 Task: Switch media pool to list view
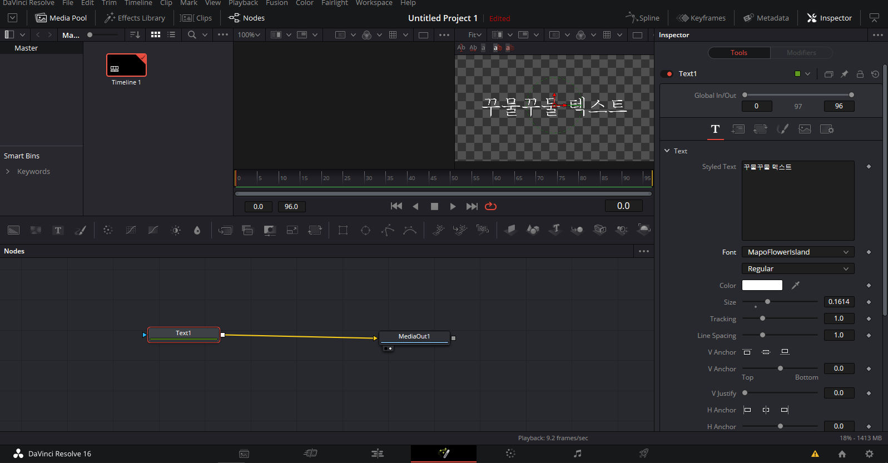[x=171, y=34]
